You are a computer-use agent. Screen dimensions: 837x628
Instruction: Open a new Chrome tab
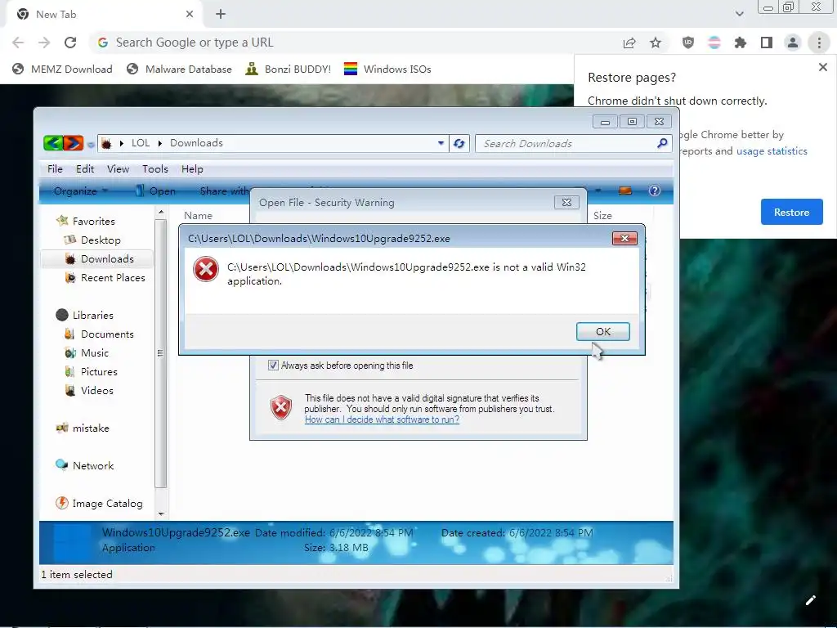tap(221, 15)
